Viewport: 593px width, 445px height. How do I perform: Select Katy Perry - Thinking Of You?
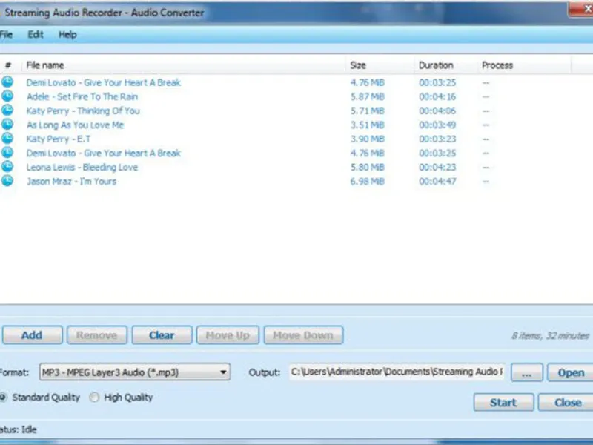point(83,111)
